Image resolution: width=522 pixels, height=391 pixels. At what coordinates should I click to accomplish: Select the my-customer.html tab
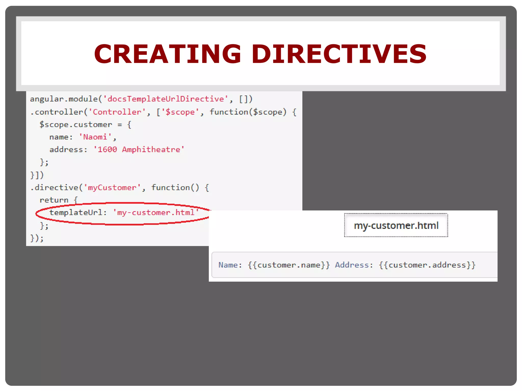coord(396,225)
